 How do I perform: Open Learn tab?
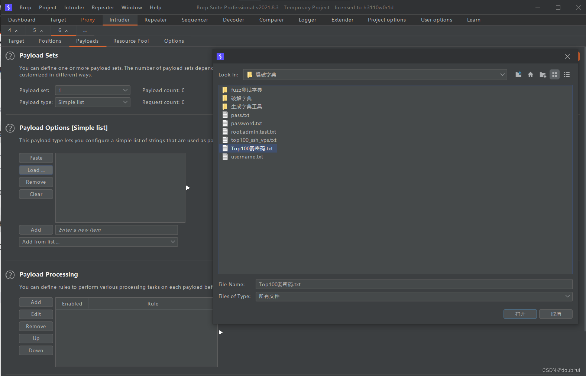coord(474,20)
